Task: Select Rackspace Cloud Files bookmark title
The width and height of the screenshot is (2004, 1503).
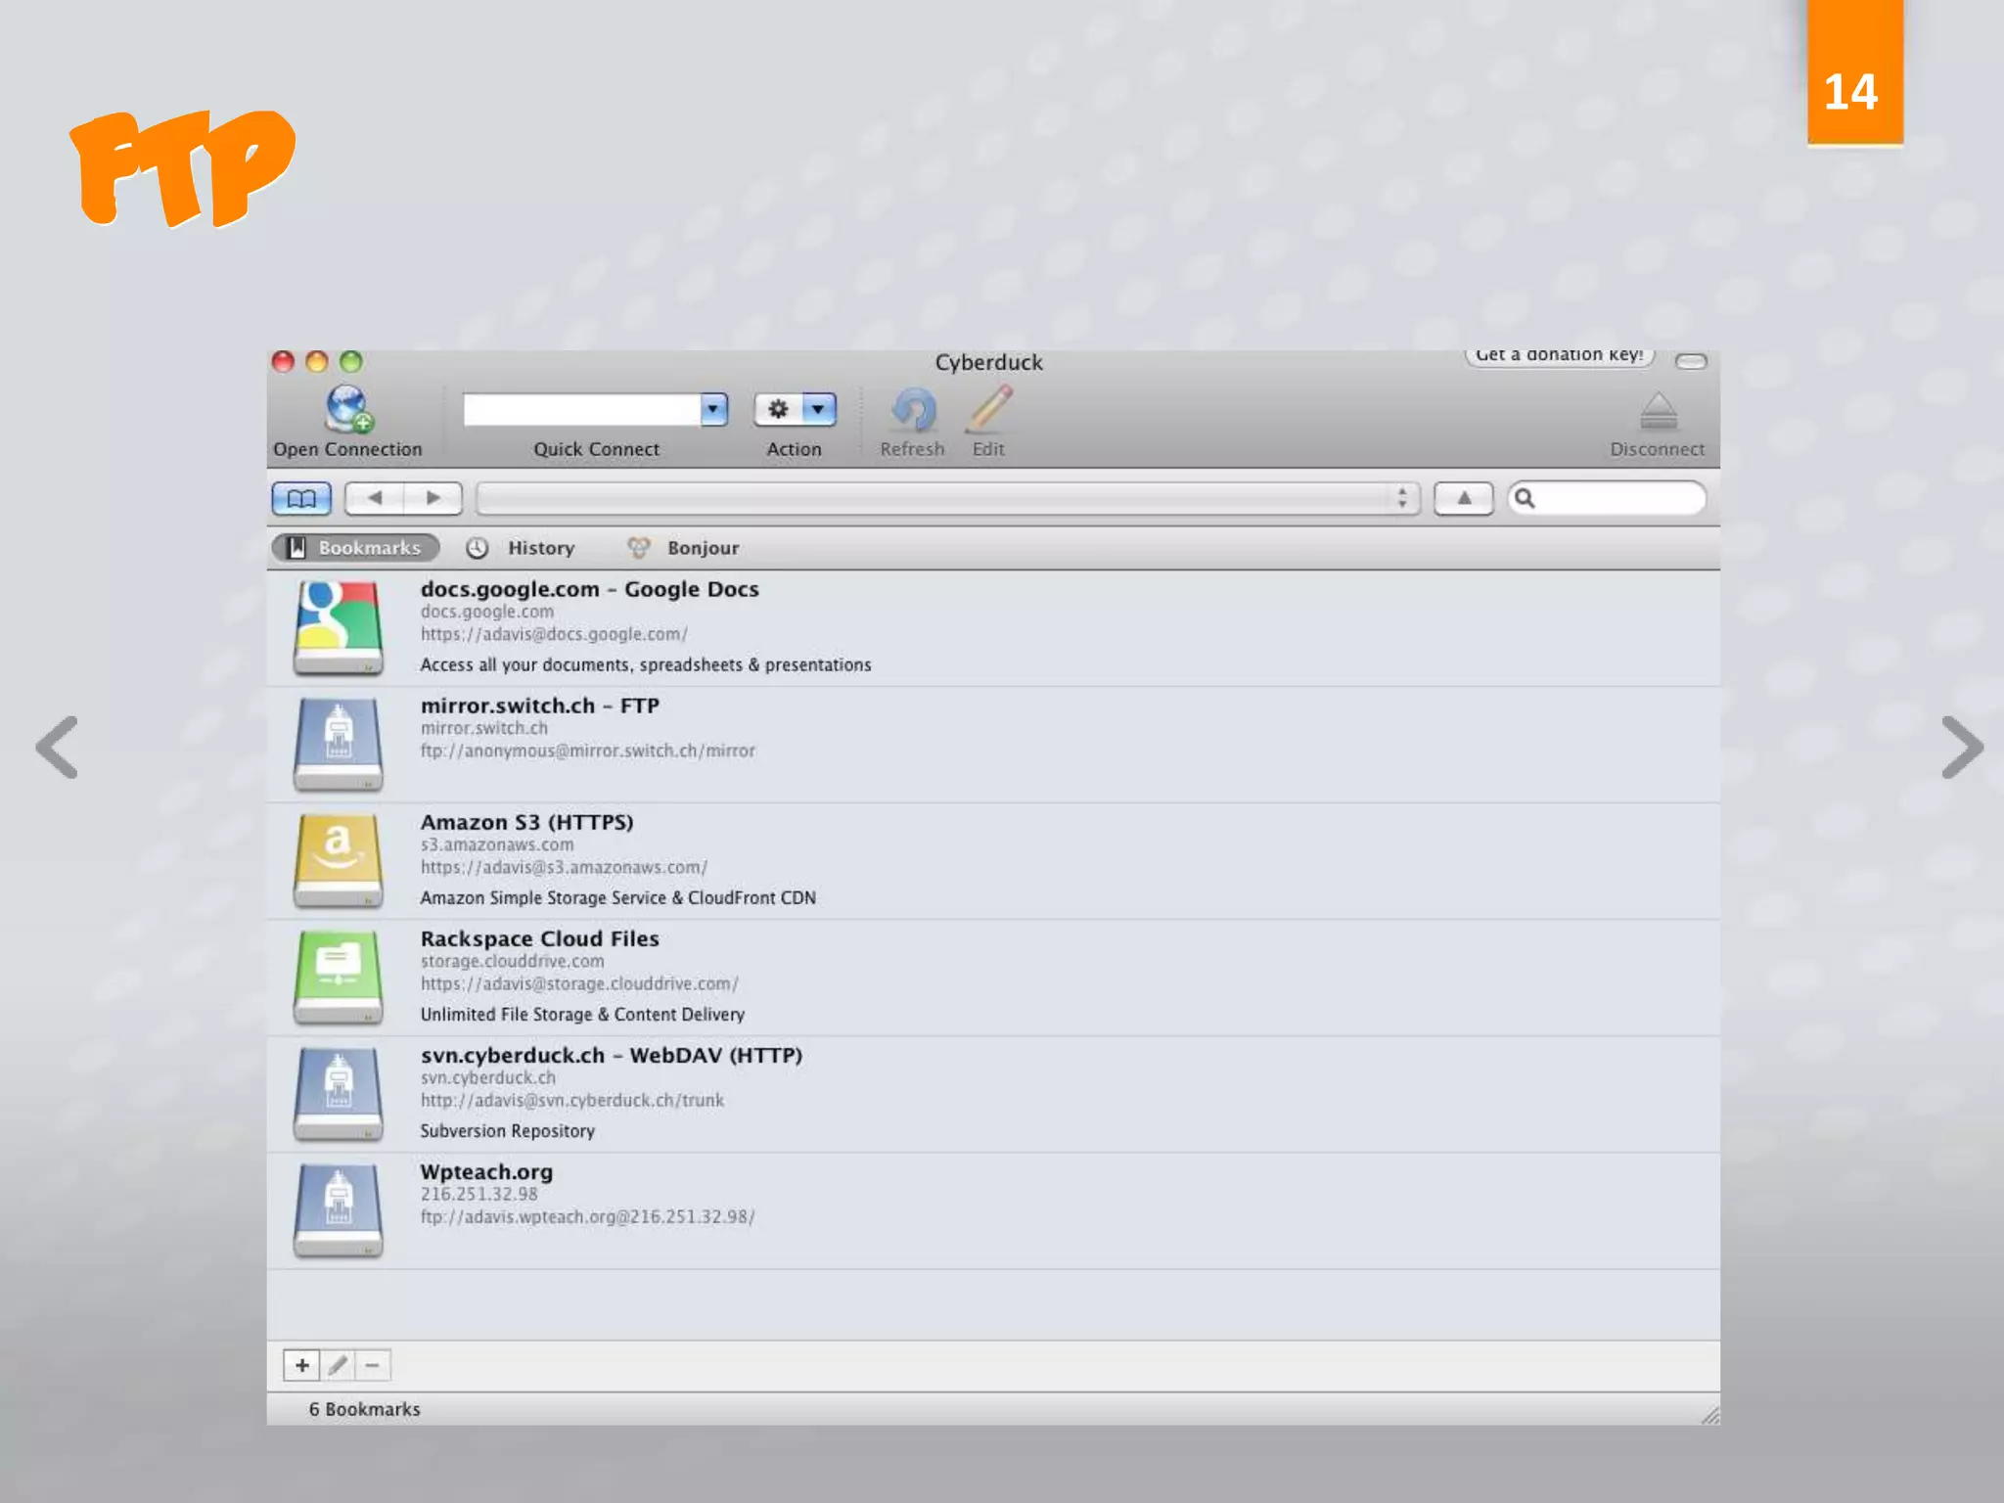Action: pos(540,938)
